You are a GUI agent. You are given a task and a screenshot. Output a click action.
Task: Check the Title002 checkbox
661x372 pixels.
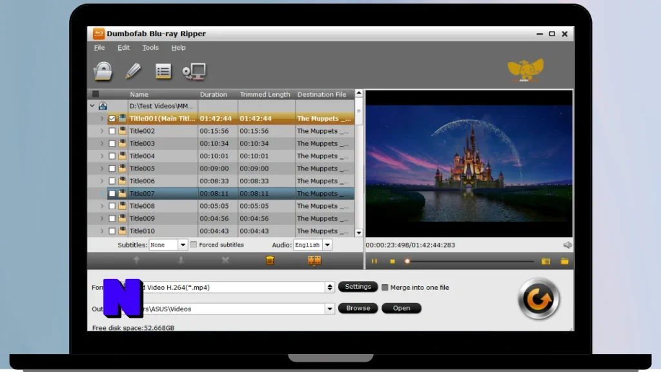click(112, 131)
